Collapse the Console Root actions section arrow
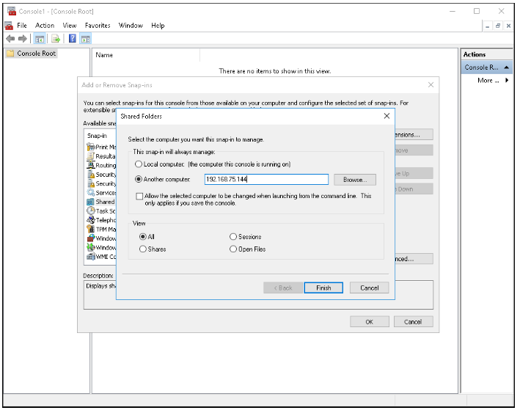This screenshot has width=520, height=413. (x=507, y=67)
